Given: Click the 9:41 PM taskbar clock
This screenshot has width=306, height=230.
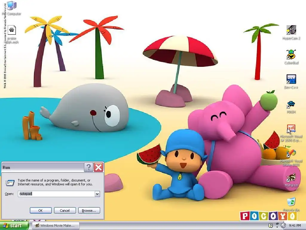Looking at the screenshot, I should point(295,226).
